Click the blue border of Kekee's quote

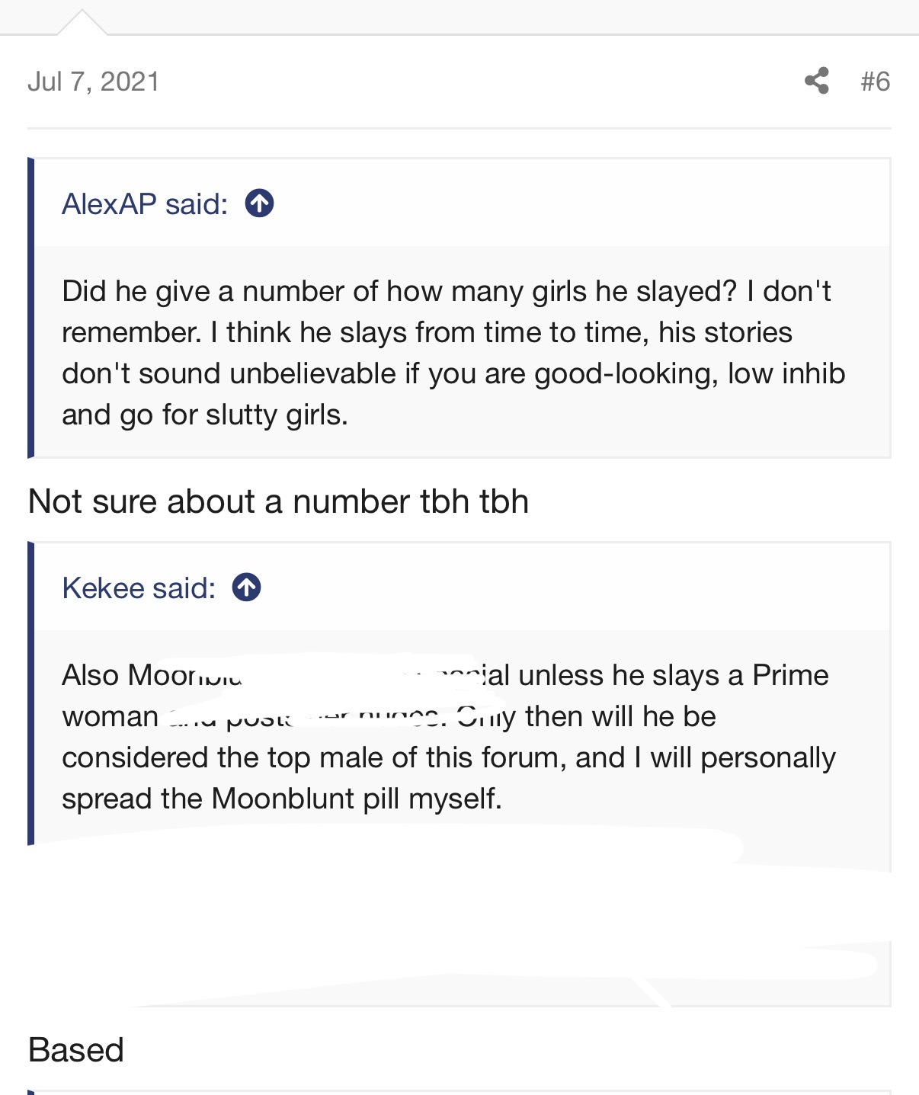coord(30,693)
